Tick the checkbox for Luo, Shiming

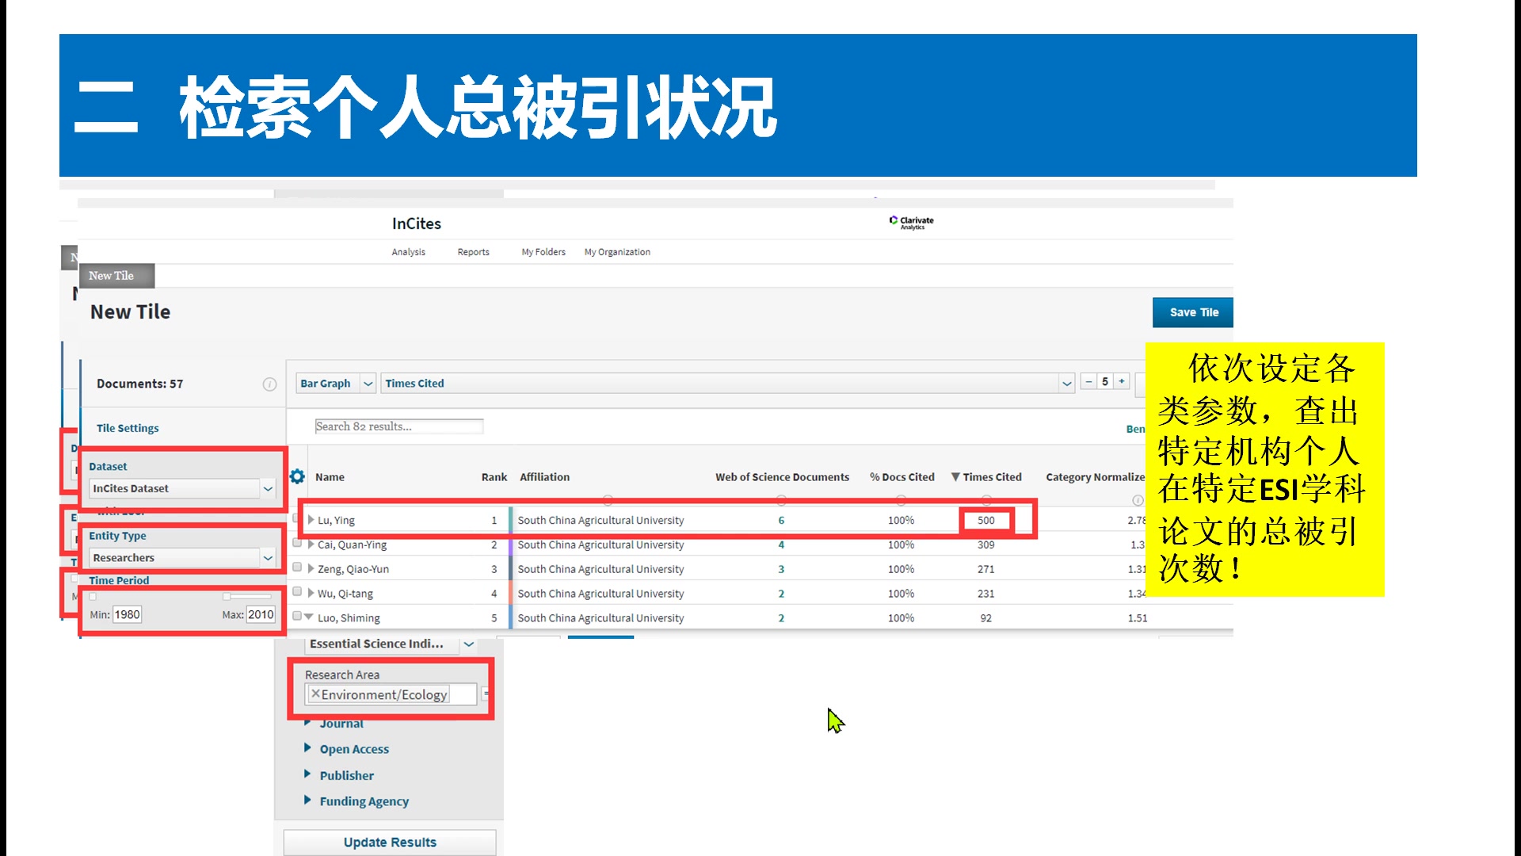pyautogui.click(x=297, y=616)
